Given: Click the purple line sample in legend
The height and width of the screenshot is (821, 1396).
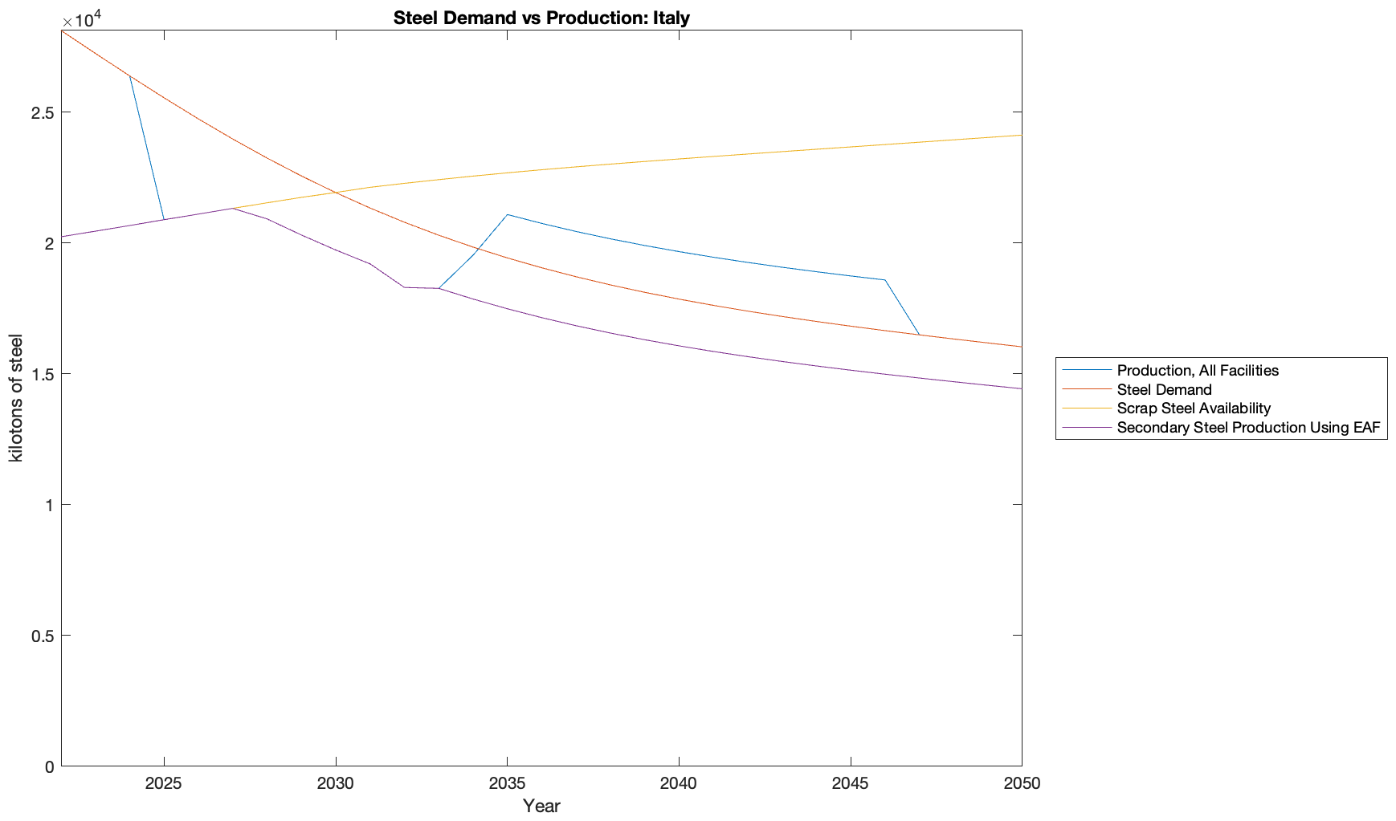Looking at the screenshot, I should (1087, 428).
